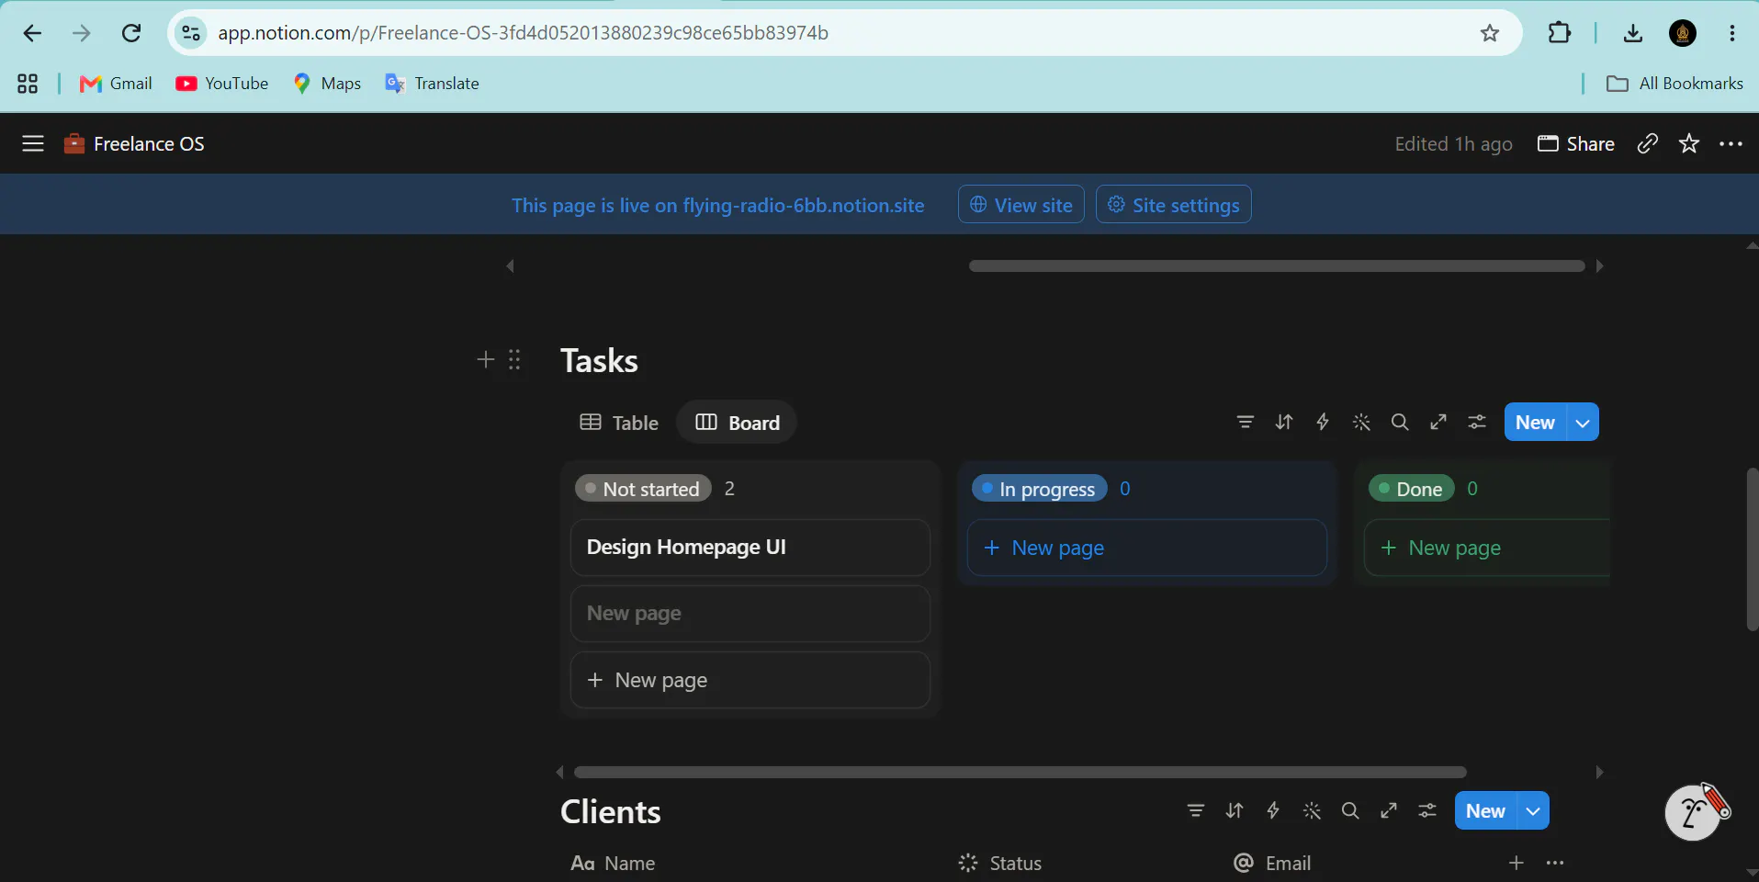This screenshot has height=882, width=1759.
Task: Add new page in Done column
Action: 1487,548
